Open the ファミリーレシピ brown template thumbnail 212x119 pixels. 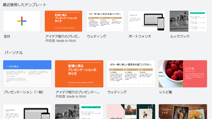click(183, 112)
